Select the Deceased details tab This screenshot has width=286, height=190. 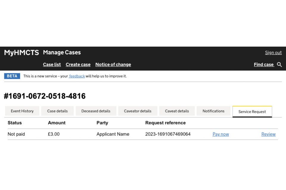[x=96, y=111]
